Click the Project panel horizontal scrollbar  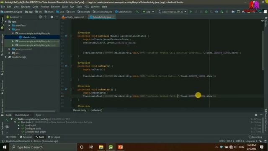click(30, 111)
